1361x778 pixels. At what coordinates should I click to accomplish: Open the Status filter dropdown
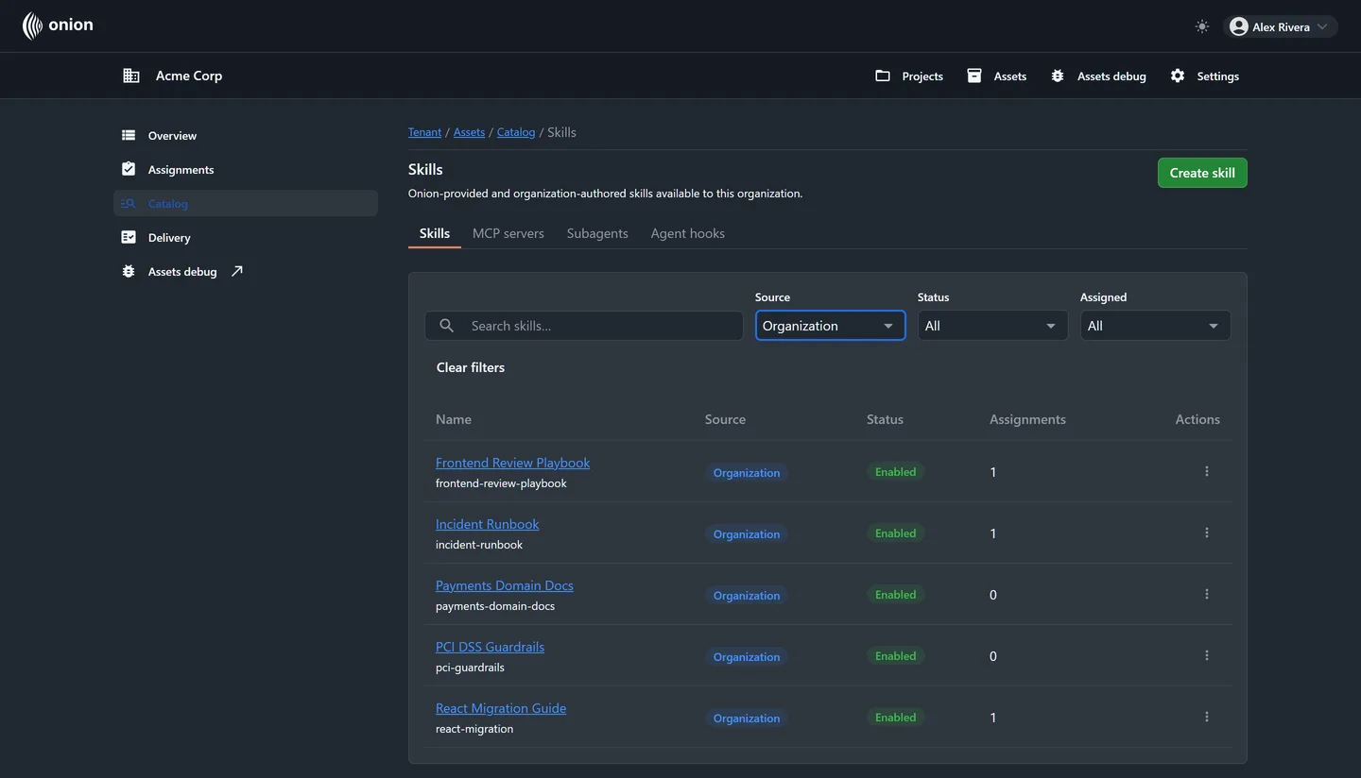pos(992,326)
